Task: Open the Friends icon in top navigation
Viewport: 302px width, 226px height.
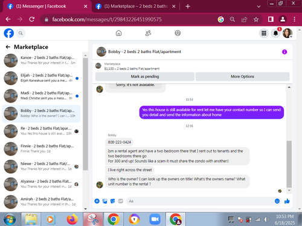Action: tap(148, 33)
